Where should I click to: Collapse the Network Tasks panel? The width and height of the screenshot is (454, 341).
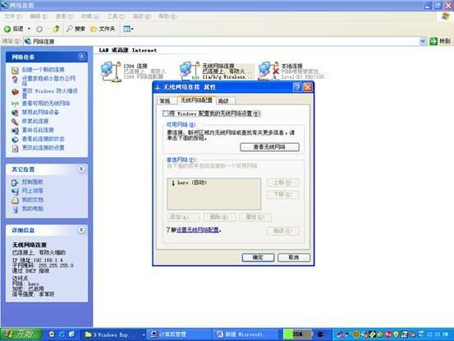pos(81,57)
